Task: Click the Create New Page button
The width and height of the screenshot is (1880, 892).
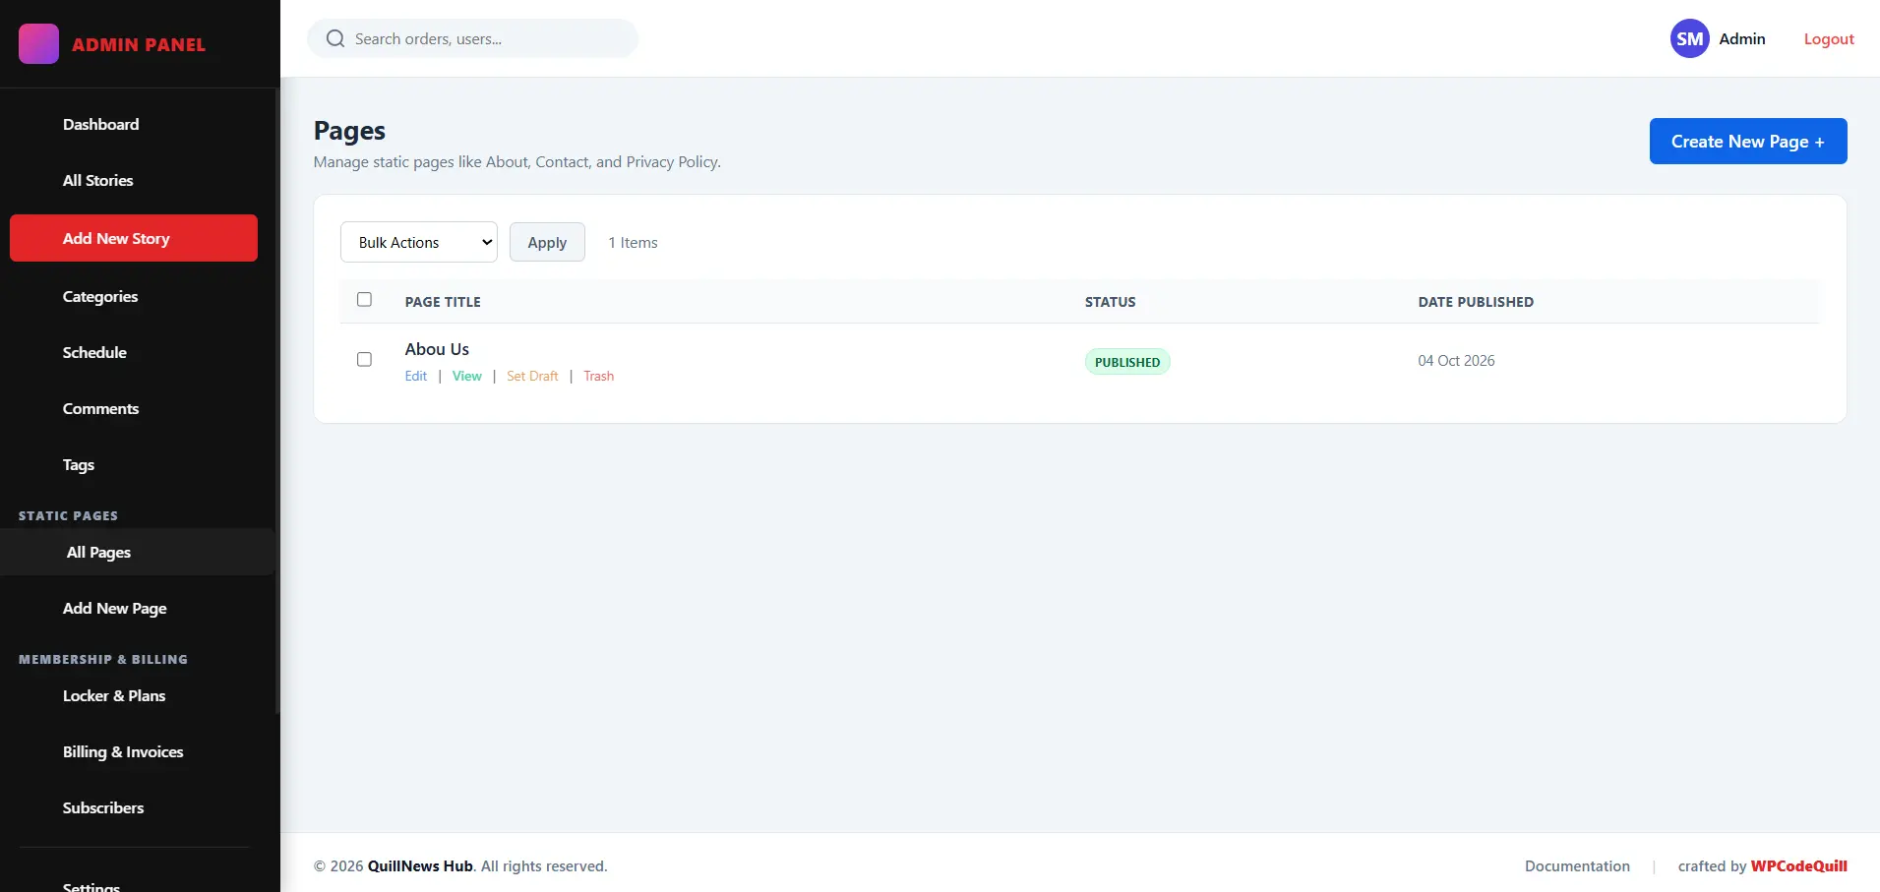Action: (1748, 142)
